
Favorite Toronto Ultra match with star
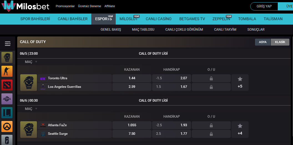(x=240, y=79)
